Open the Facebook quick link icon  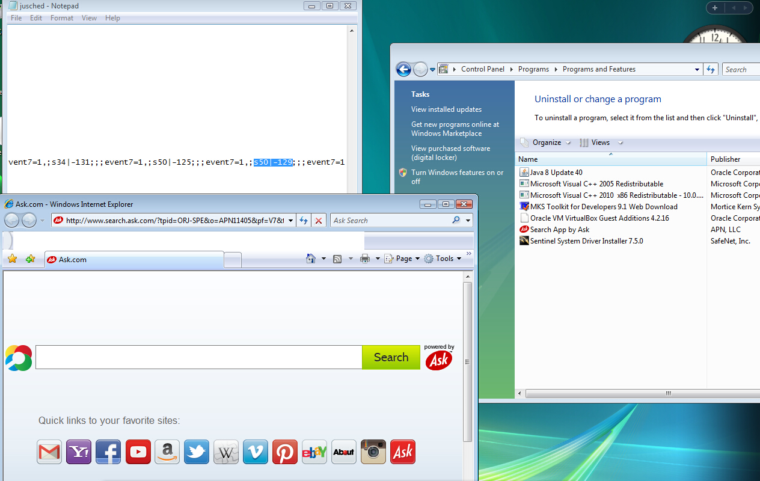tap(108, 452)
